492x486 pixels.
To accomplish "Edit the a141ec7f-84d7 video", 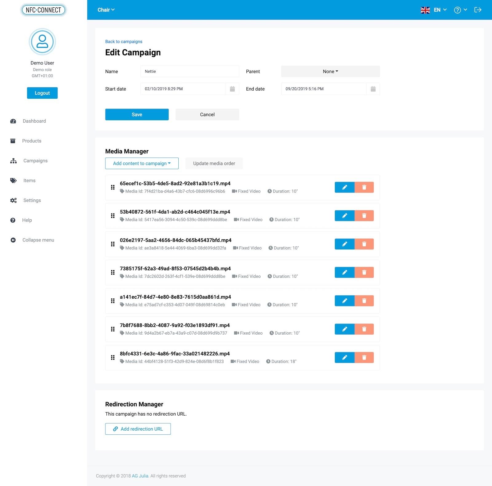I will pos(344,301).
